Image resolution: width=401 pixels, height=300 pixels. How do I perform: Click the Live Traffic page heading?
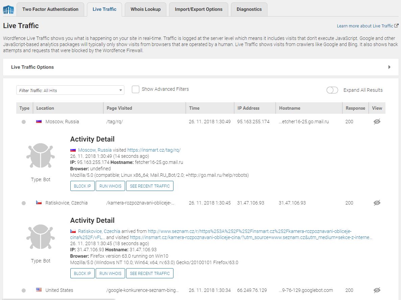(21, 26)
